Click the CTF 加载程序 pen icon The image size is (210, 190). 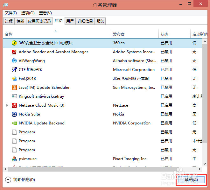click(14, 70)
